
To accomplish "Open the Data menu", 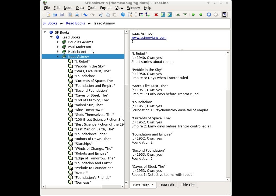I will pos(80,8).
